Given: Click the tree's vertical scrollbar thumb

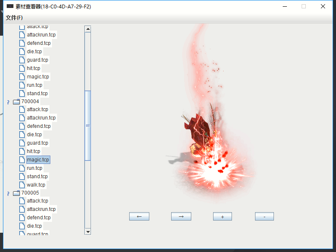Looking at the screenshot, I should (x=88, y=125).
